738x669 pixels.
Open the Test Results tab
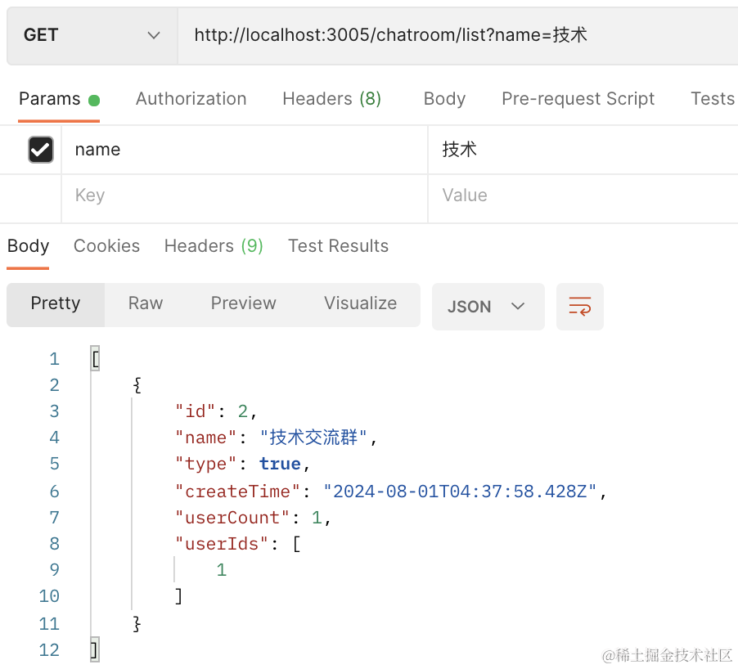[338, 246]
